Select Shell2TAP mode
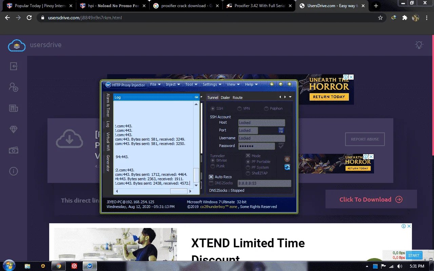 click(x=248, y=173)
